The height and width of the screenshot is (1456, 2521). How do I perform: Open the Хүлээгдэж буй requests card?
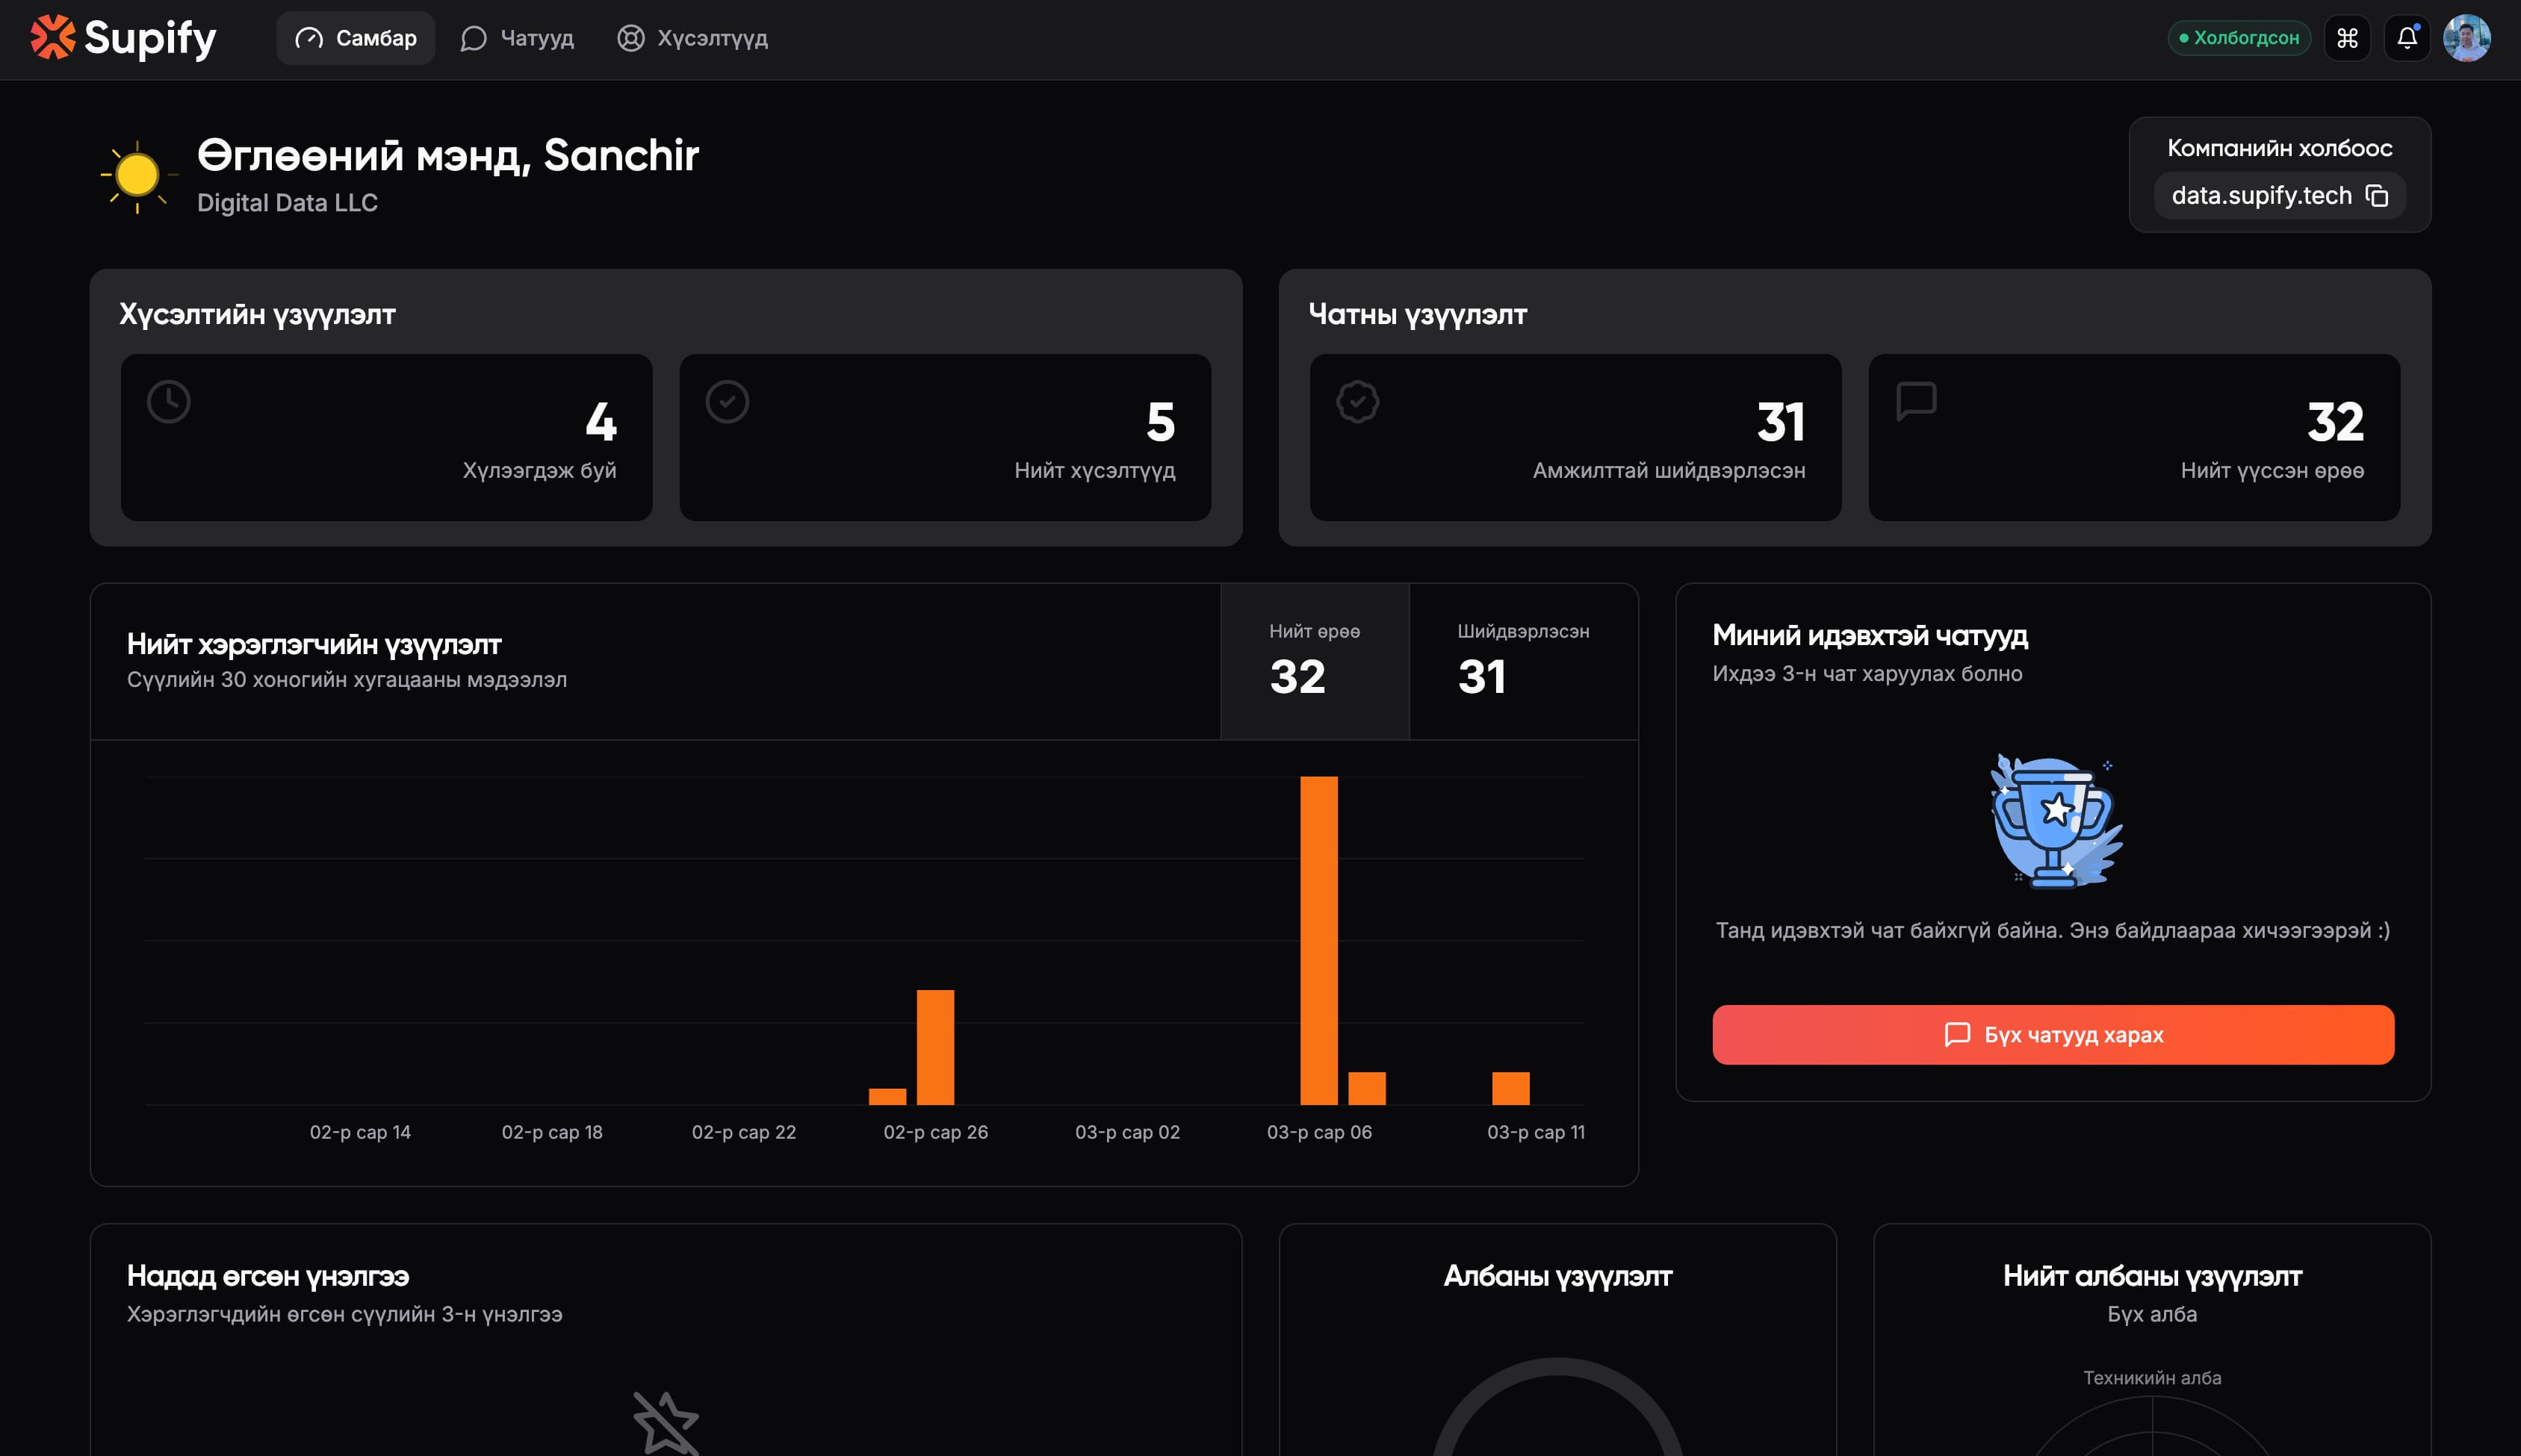(x=386, y=437)
